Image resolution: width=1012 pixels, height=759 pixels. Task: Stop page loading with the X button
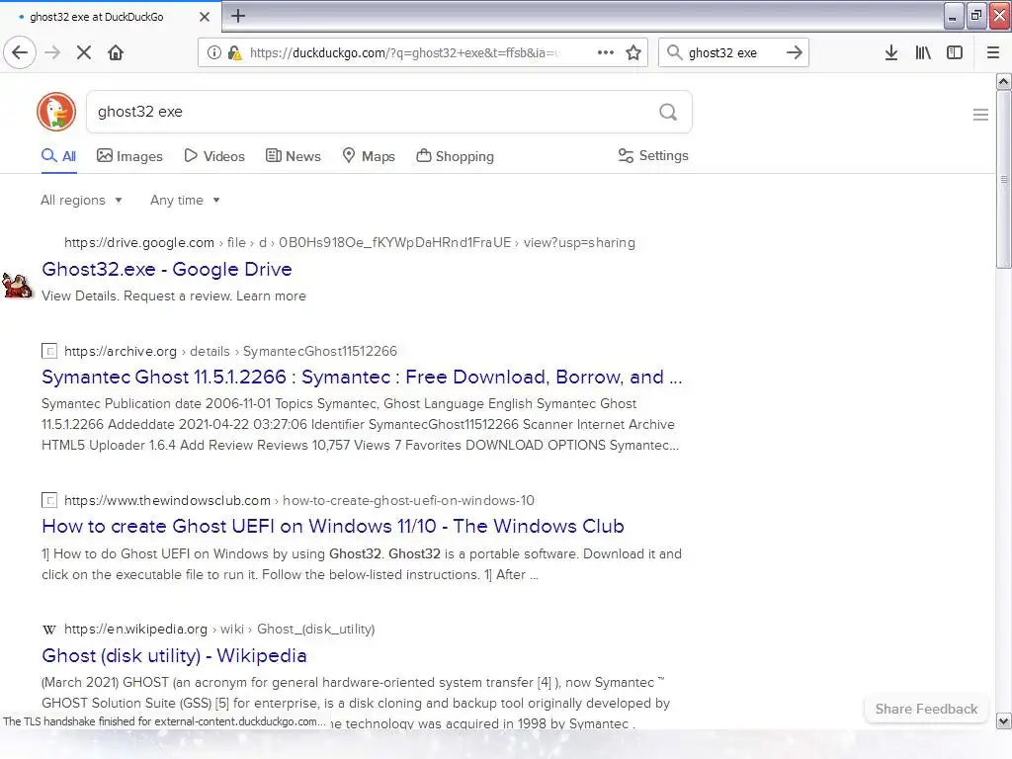[84, 52]
